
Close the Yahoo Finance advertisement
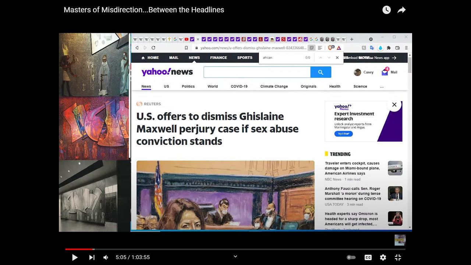[394, 105]
